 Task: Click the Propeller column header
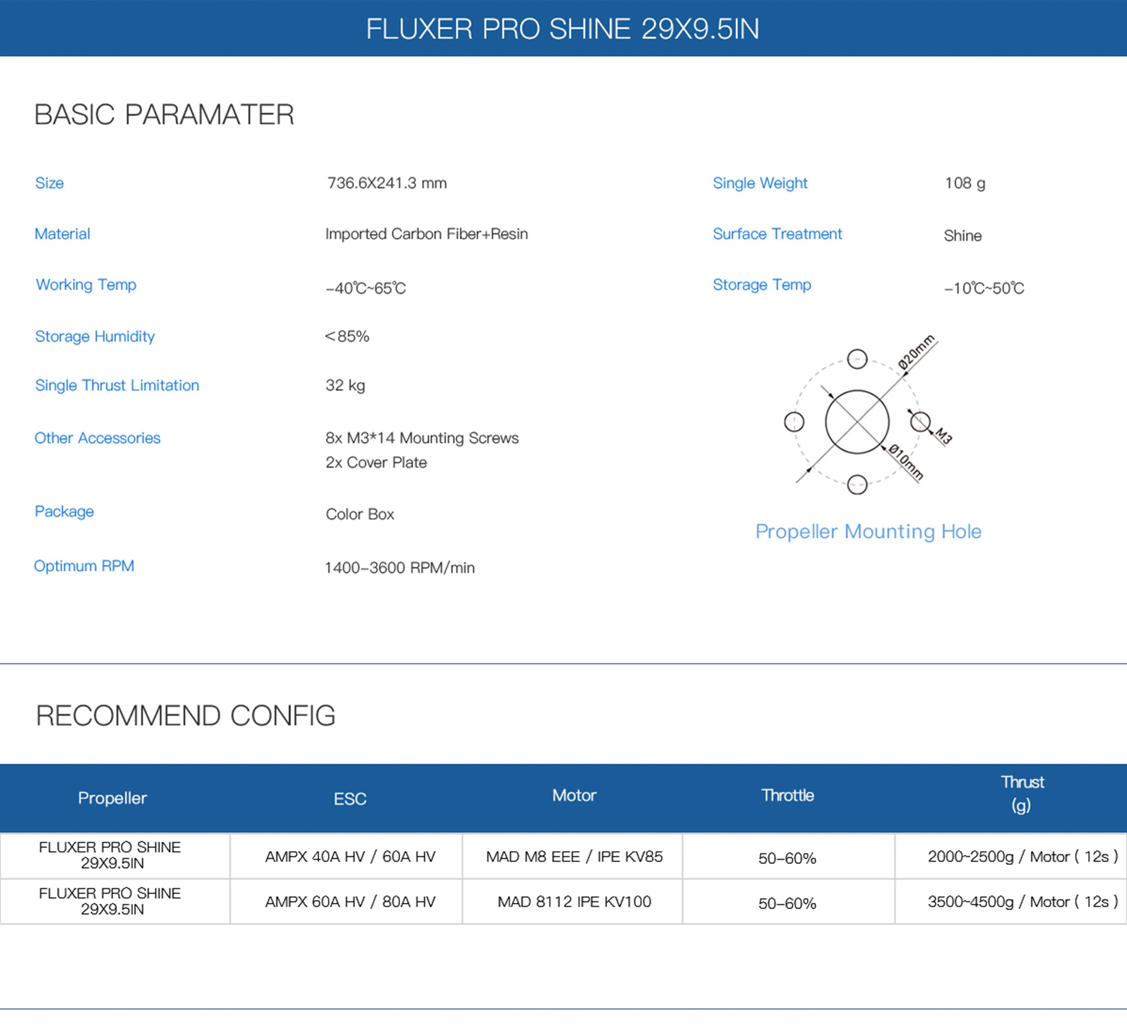(112, 798)
